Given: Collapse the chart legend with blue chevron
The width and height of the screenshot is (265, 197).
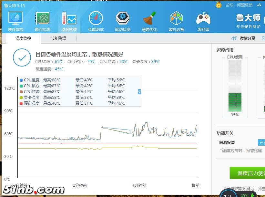Looking at the screenshot, I should pos(139,91).
